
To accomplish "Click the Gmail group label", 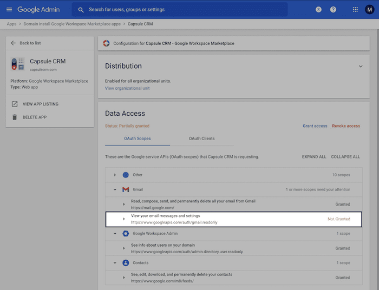I will click(x=138, y=189).
